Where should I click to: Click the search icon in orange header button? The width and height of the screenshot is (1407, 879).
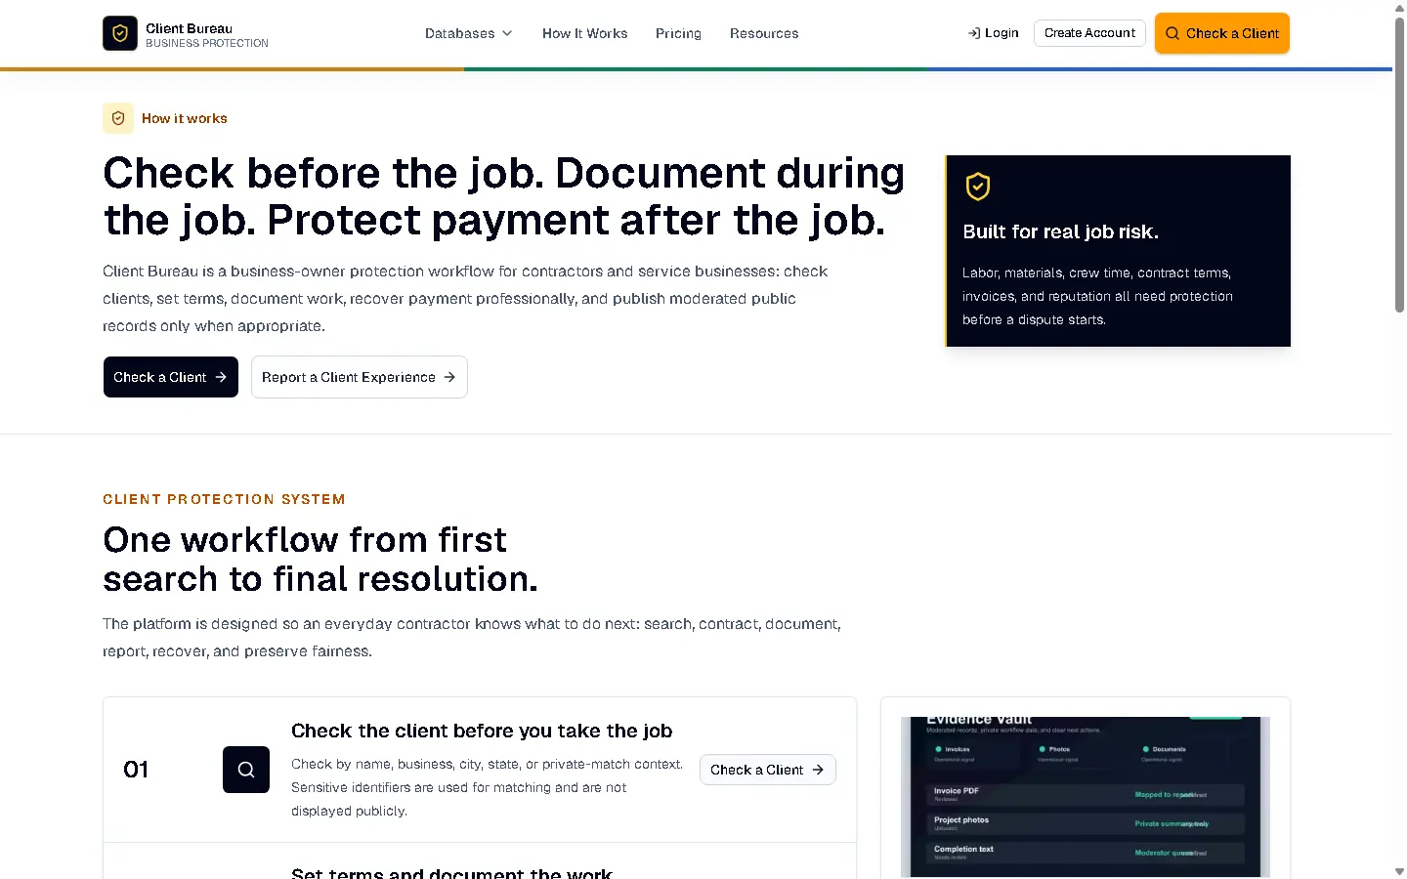(x=1172, y=33)
